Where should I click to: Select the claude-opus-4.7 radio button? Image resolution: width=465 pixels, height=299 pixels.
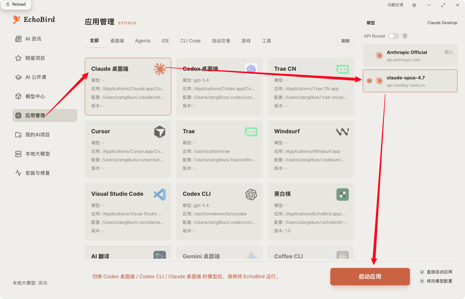pos(369,81)
